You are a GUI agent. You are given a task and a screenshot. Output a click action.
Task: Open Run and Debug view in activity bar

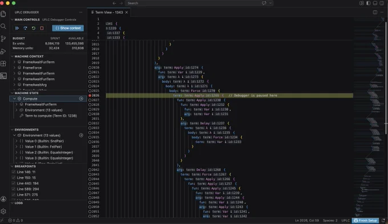tap(3, 51)
